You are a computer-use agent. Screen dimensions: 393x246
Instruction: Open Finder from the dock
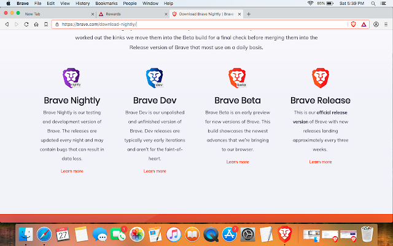pyautogui.click(x=26, y=234)
